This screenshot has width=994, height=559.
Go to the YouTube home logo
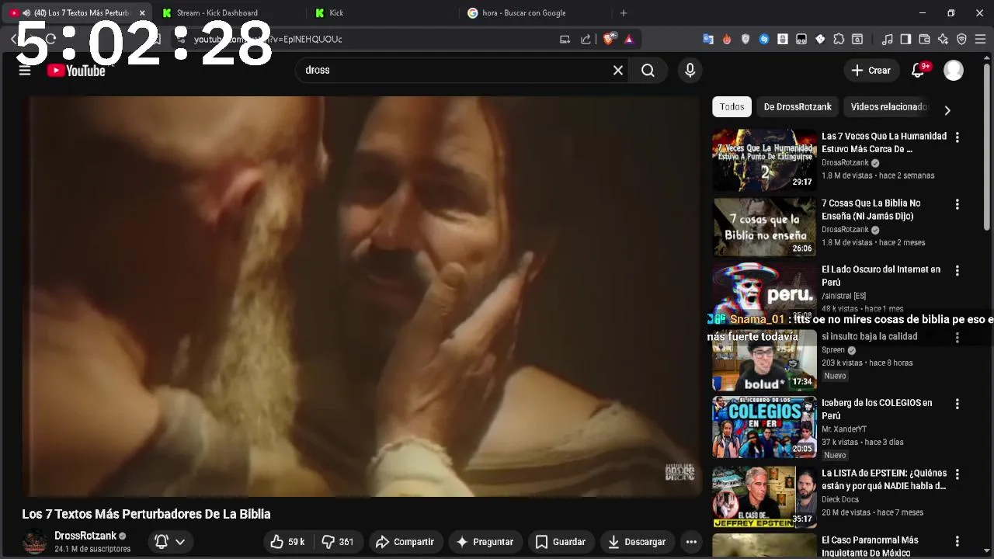coord(76,71)
